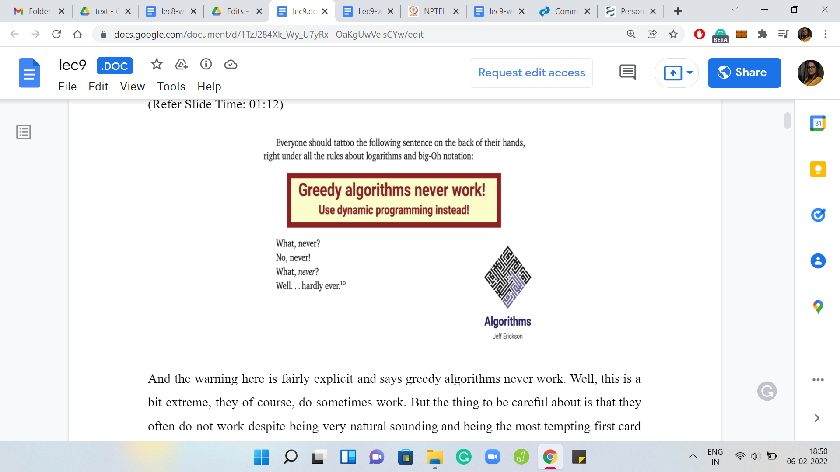Click the add shortcut to Drive icon
Screen dimensions: 840x472
point(181,65)
